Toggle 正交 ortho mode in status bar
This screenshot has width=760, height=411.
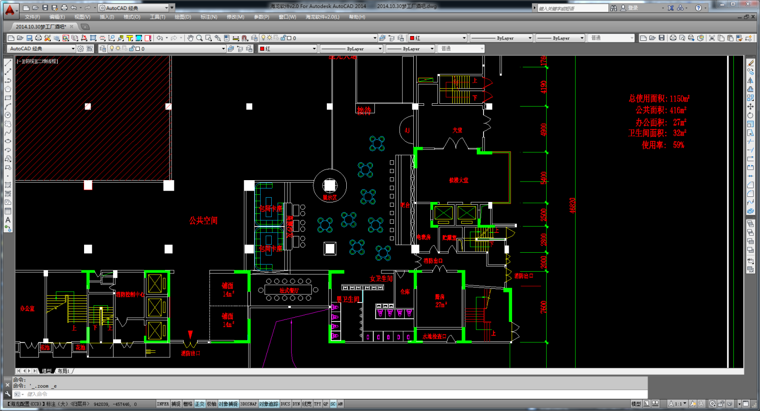[199, 404]
